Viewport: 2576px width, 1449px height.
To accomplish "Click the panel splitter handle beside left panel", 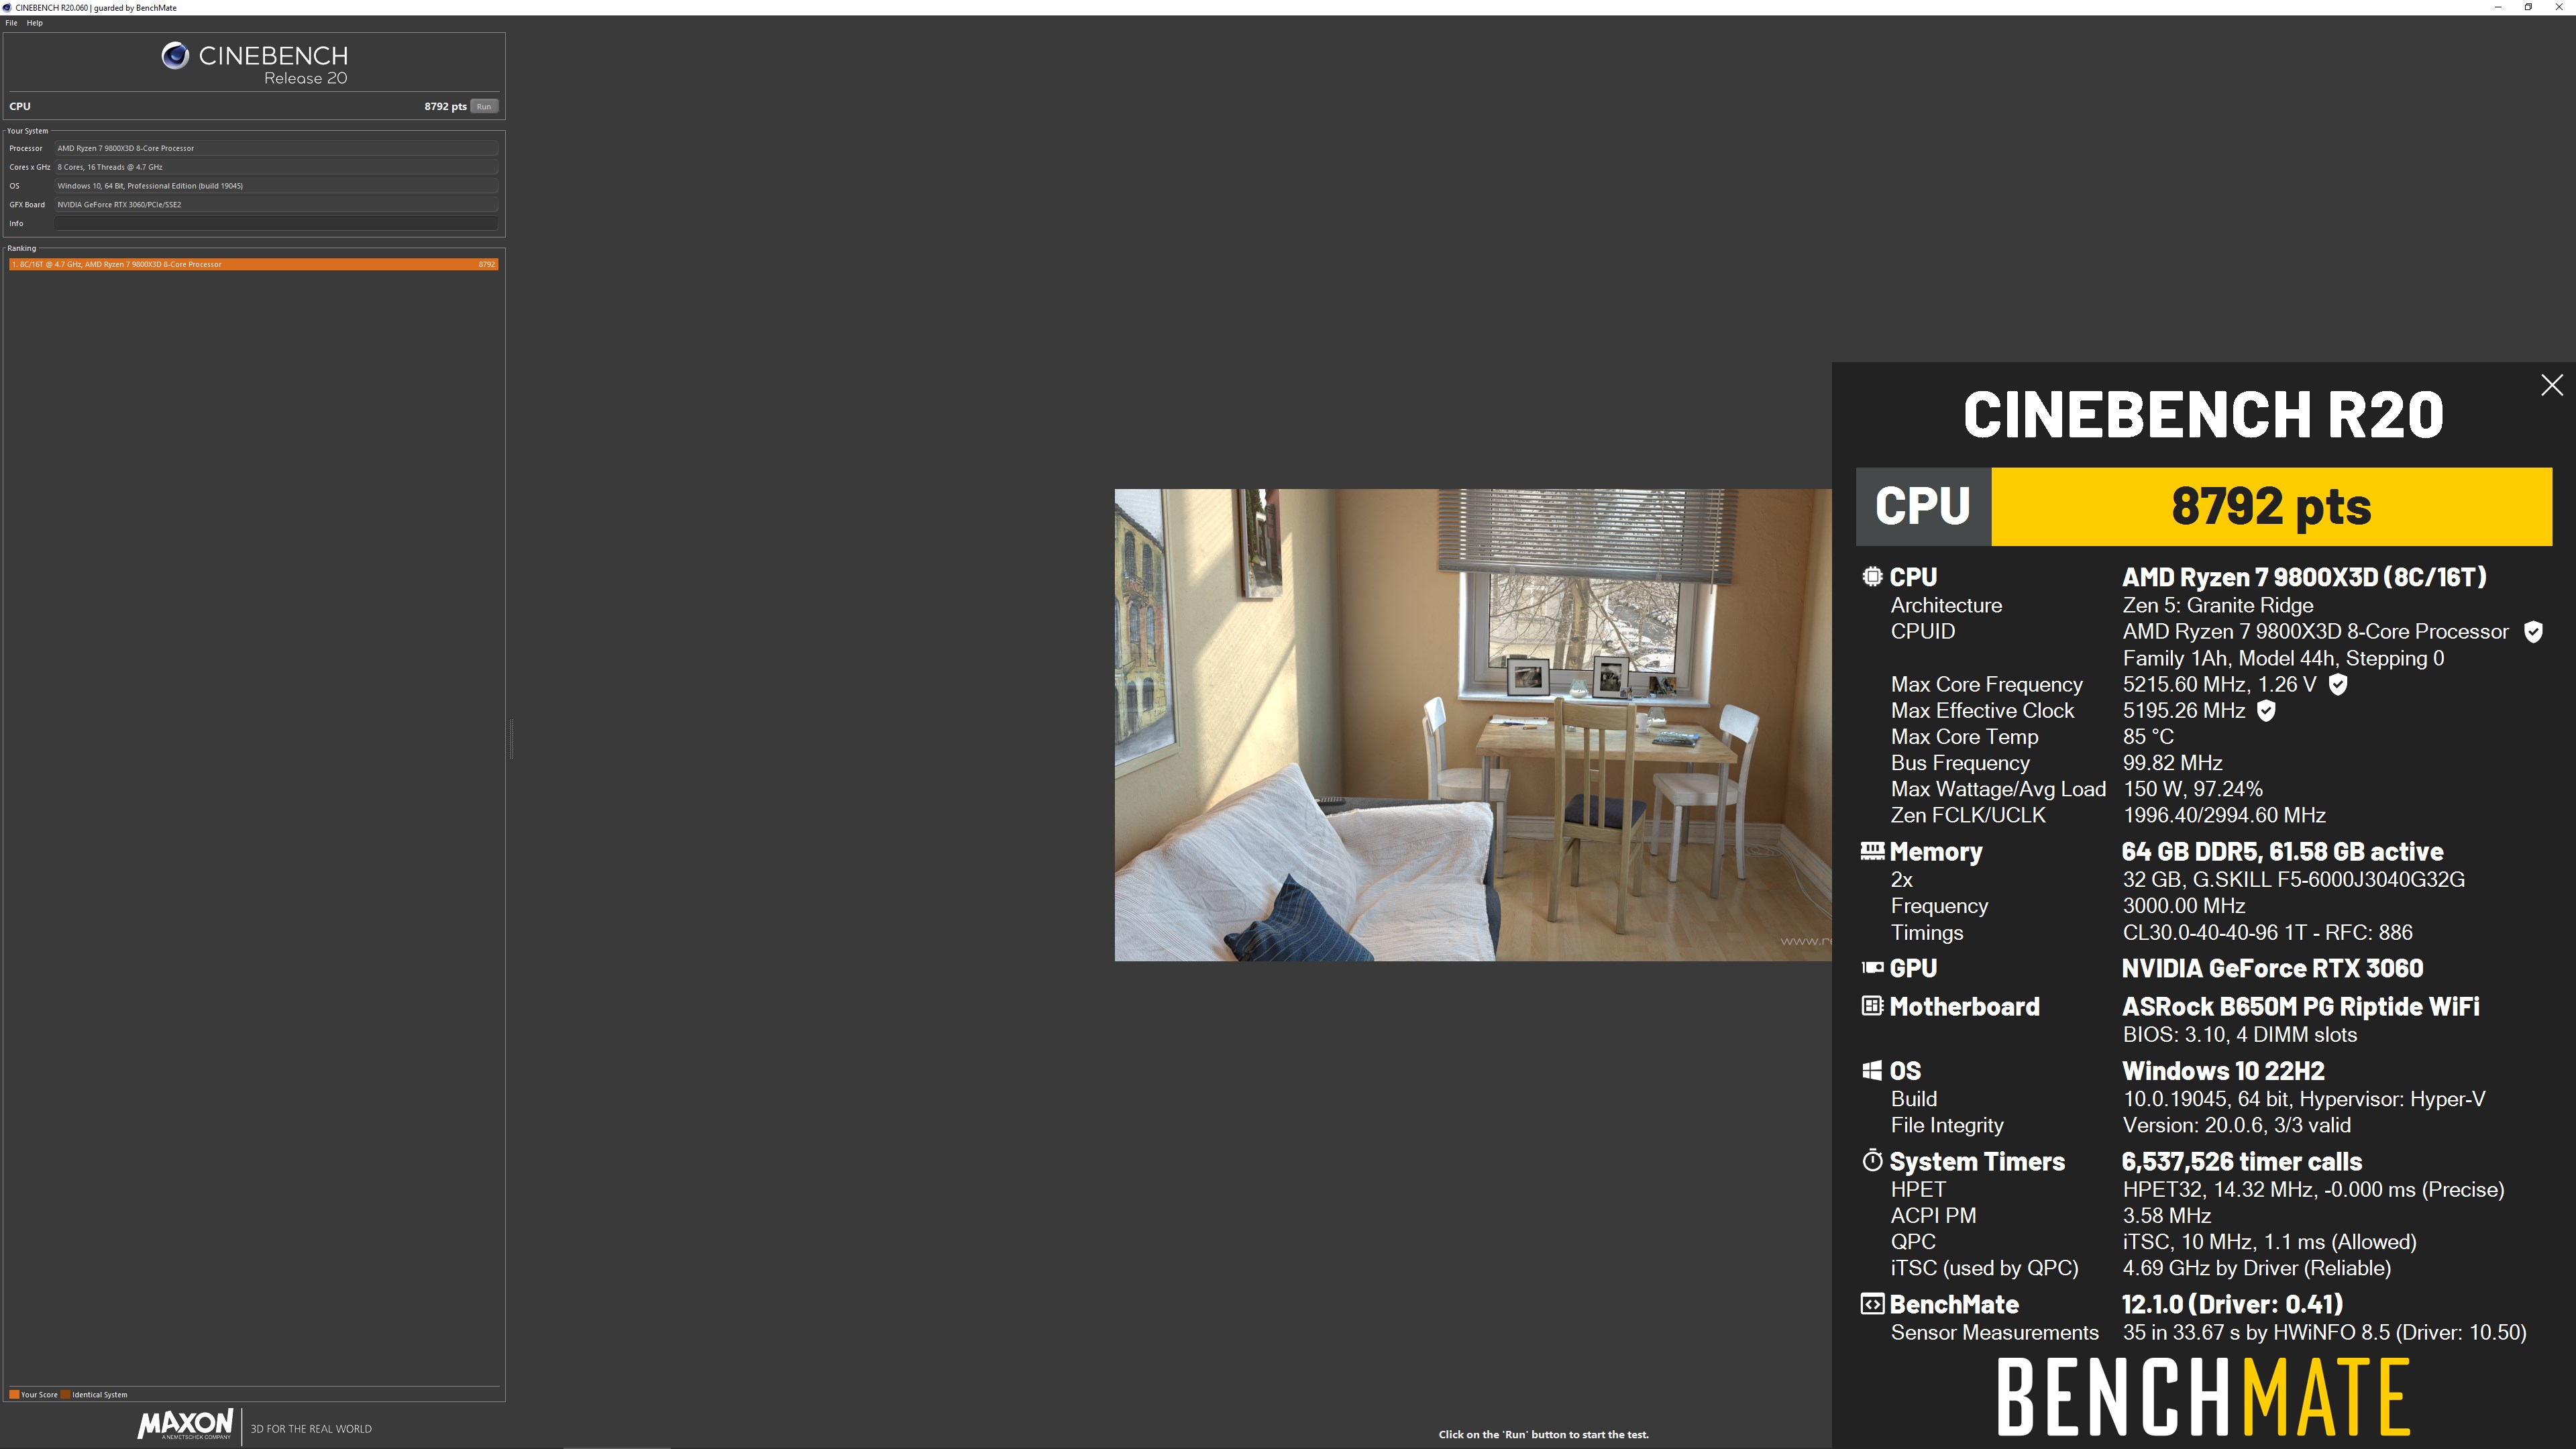I will (x=511, y=738).
